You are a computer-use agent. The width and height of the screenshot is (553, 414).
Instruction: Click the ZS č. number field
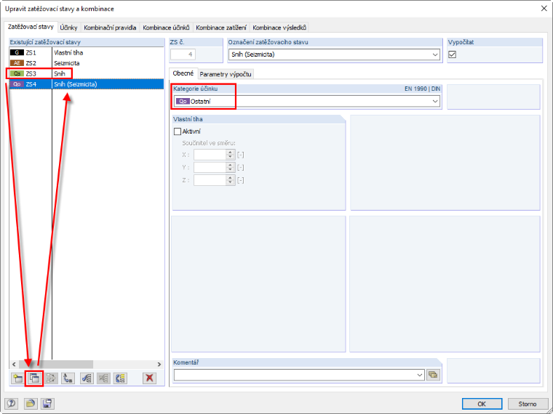[x=183, y=54]
